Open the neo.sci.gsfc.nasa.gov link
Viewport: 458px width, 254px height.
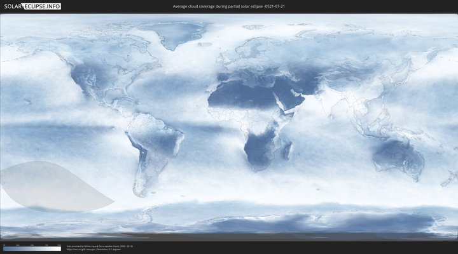[79, 249]
